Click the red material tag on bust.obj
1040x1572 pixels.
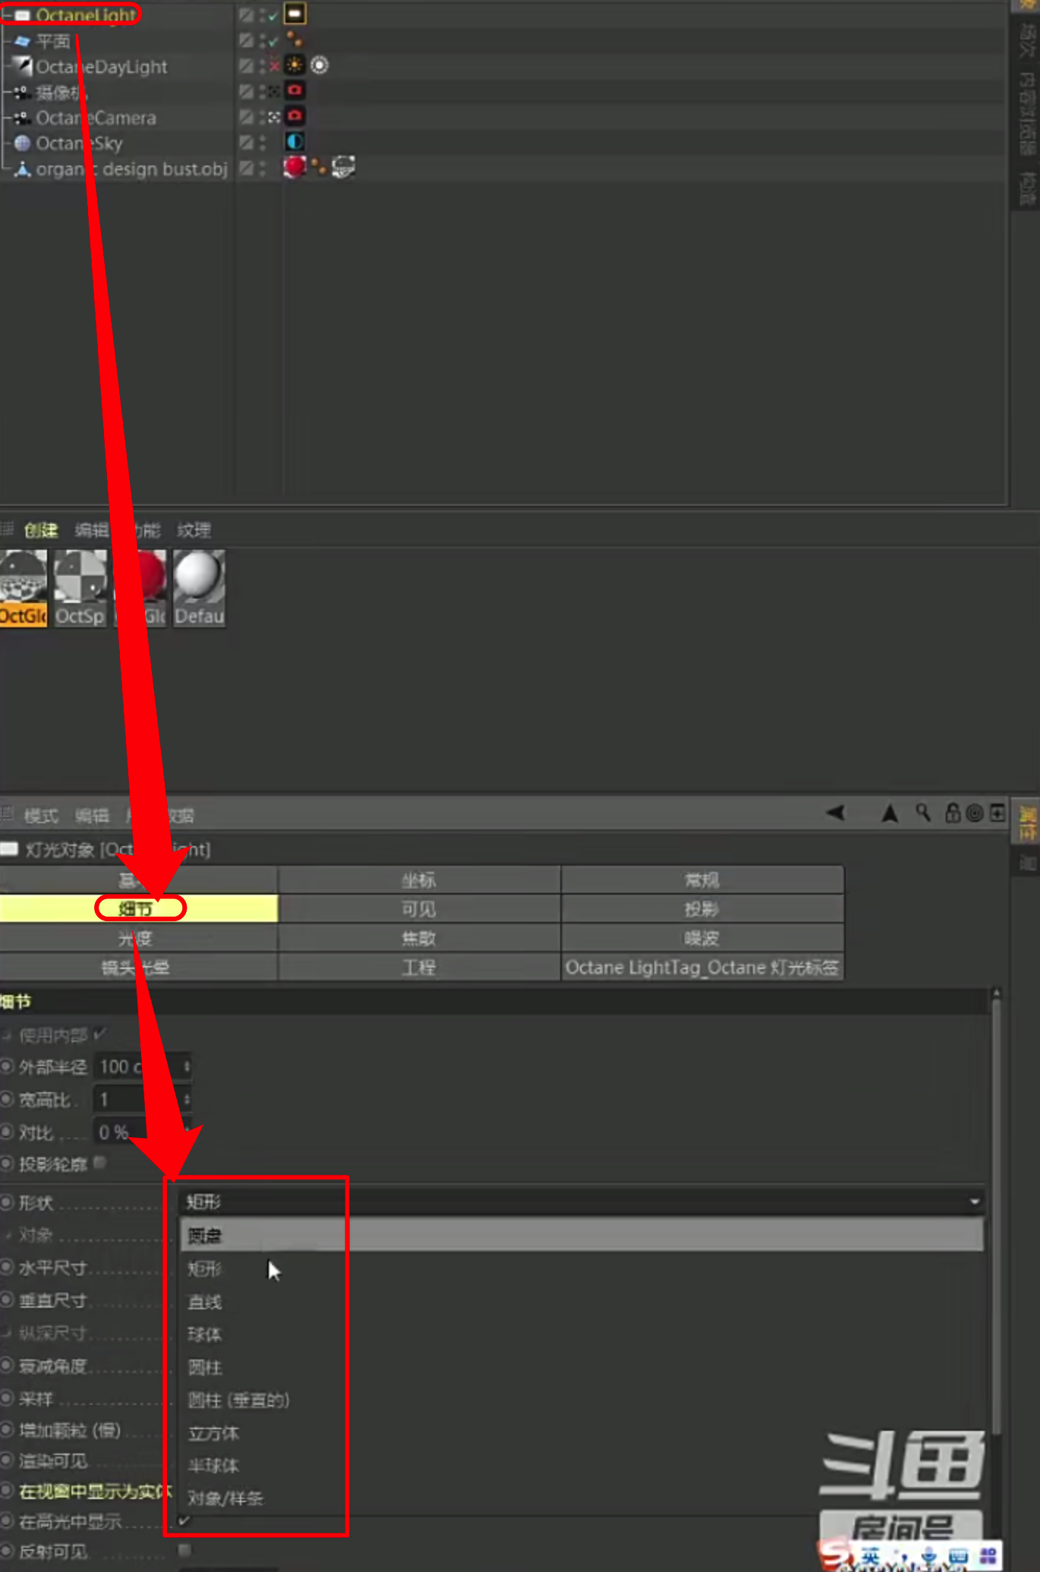pos(295,166)
